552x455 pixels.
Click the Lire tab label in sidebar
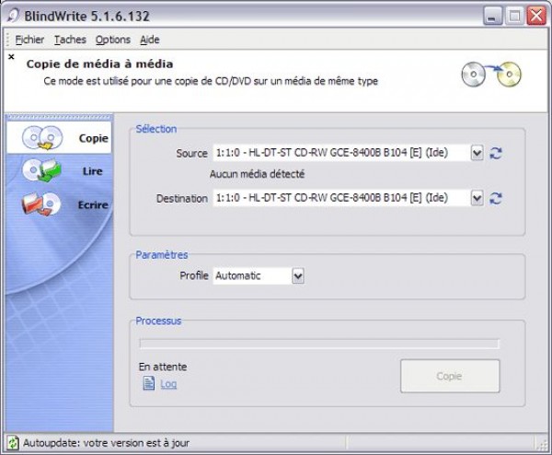93,171
